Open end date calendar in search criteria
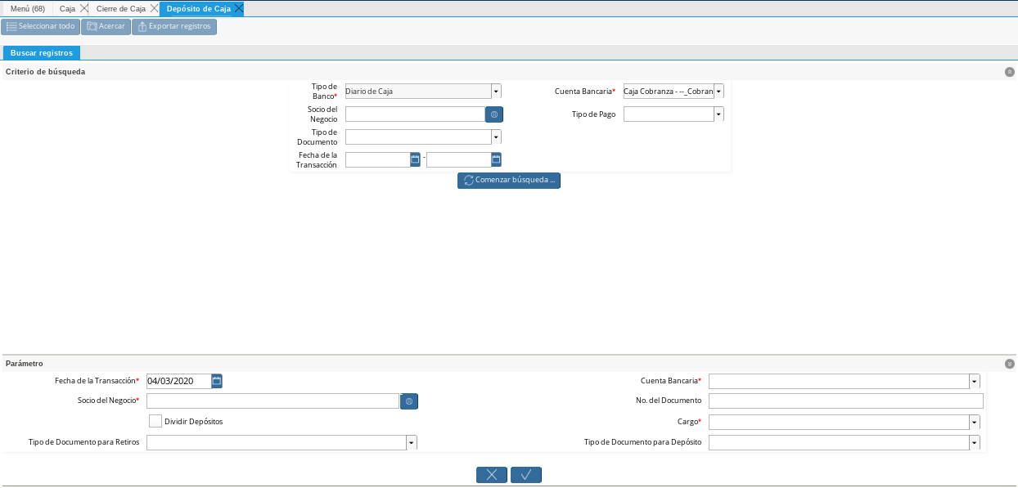Screen dimensions: 1018x488 point(496,159)
